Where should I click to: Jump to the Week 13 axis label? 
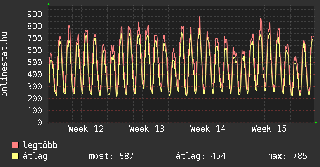(x=147, y=129)
